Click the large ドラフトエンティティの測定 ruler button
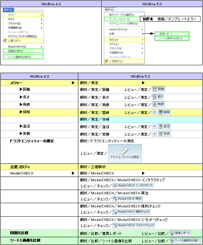This screenshot has height=245, width=203. pyautogui.click(x=125, y=153)
